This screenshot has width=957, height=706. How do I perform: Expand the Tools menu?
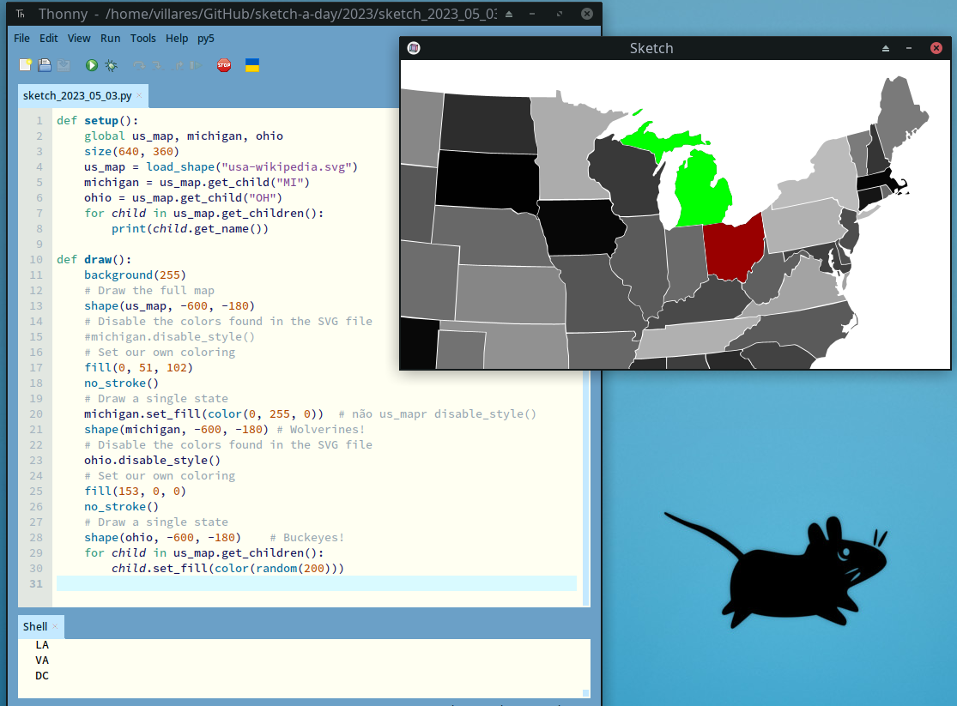[x=143, y=39]
